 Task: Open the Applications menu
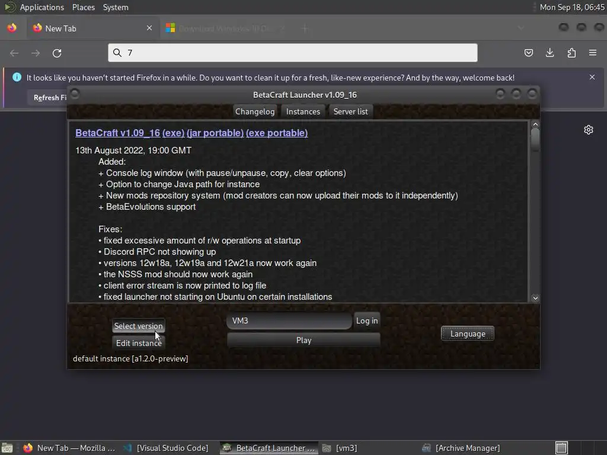pos(42,7)
